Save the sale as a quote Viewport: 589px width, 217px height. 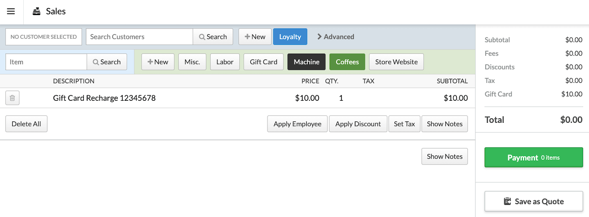[x=533, y=201]
